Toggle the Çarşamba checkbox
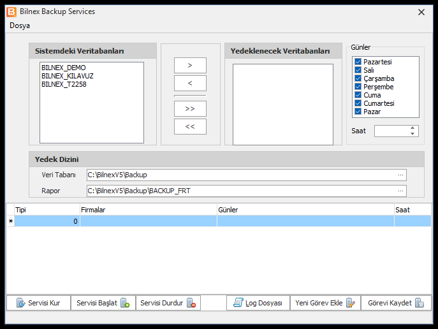438x329 pixels. click(x=358, y=78)
